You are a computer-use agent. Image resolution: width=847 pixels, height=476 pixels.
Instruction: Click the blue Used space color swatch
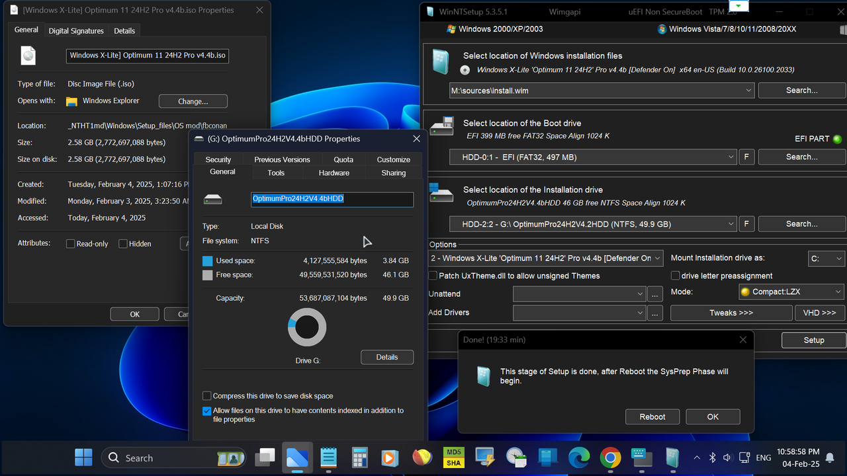click(x=207, y=260)
